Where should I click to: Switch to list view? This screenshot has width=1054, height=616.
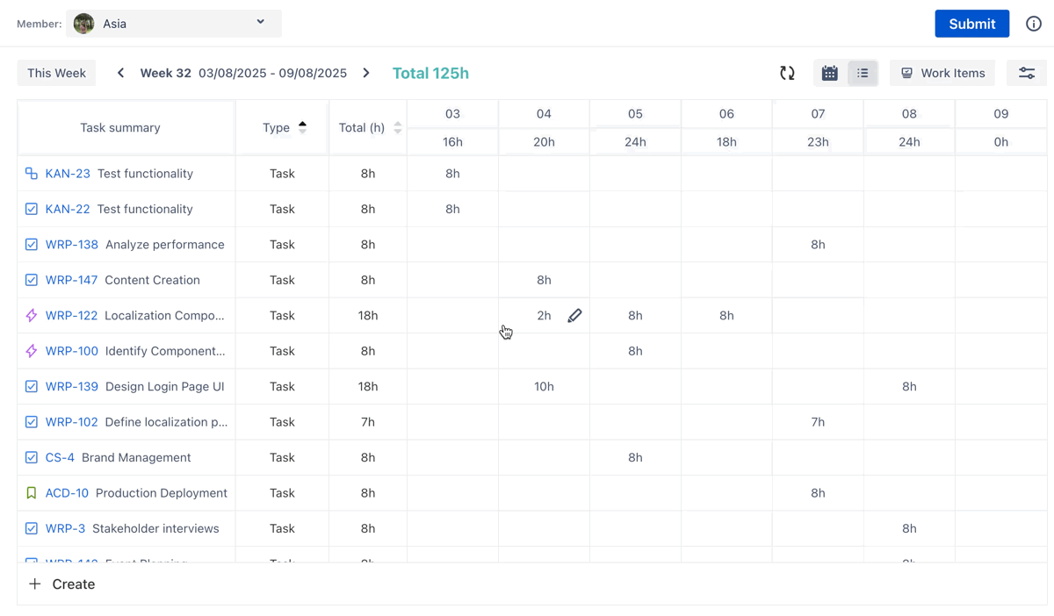(x=863, y=74)
